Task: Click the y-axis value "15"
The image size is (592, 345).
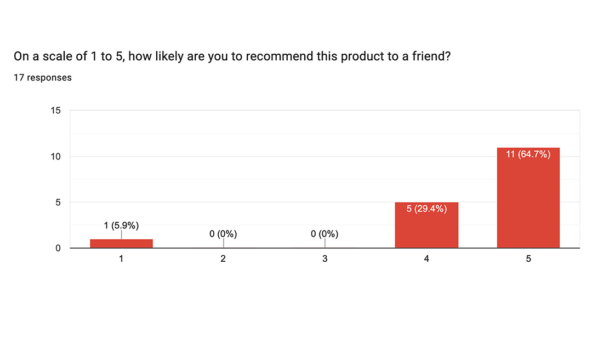Action: pyautogui.click(x=56, y=111)
